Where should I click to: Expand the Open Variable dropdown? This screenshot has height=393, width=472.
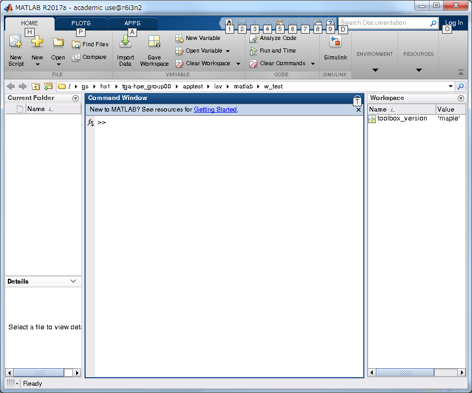tap(228, 51)
